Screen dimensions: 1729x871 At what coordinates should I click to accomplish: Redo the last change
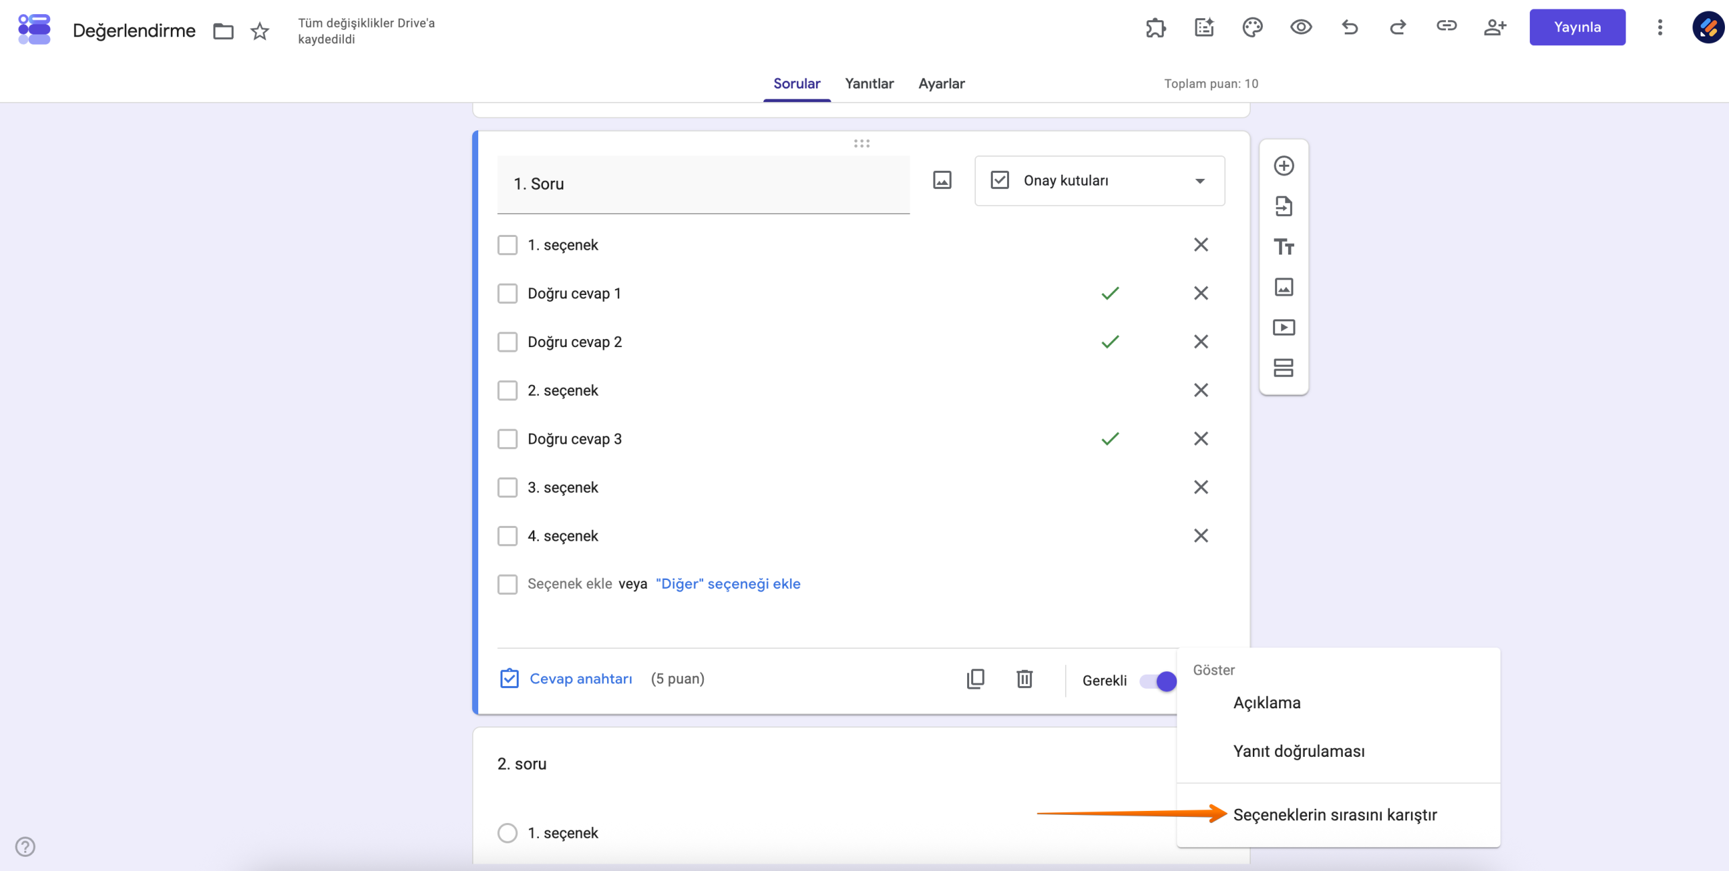tap(1398, 28)
